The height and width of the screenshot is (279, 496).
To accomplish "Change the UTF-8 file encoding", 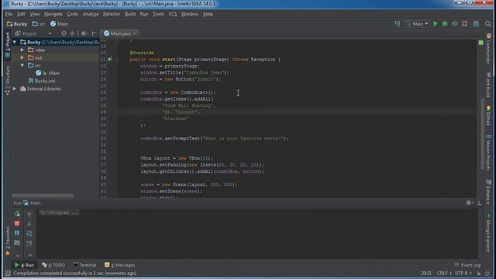I will (x=463, y=273).
